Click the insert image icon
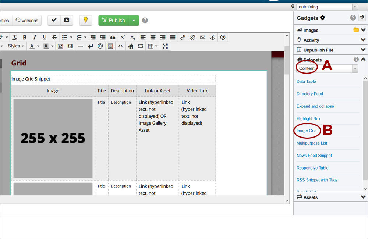This screenshot has height=239, width=368. [x=60, y=46]
